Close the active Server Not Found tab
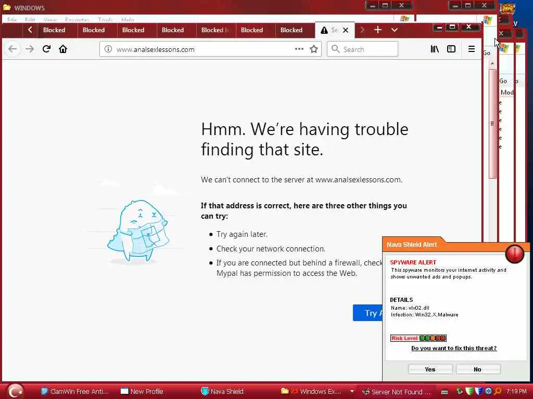533x399 pixels. [346, 30]
